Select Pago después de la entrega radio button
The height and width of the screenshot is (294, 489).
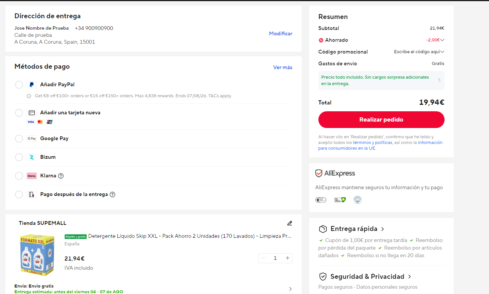[x=19, y=194]
